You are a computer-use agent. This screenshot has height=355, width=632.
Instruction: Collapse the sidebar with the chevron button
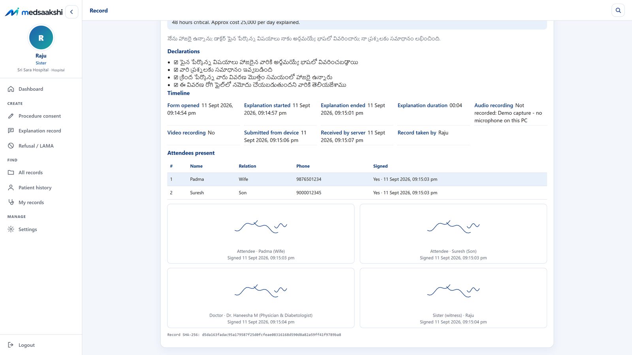71,12
